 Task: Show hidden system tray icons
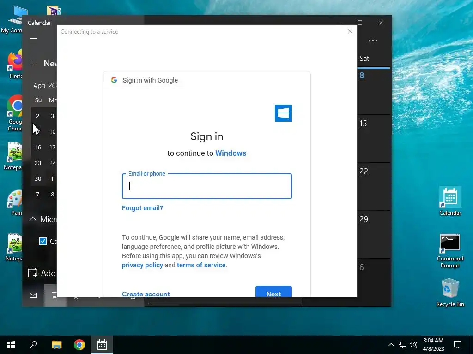[x=391, y=345]
